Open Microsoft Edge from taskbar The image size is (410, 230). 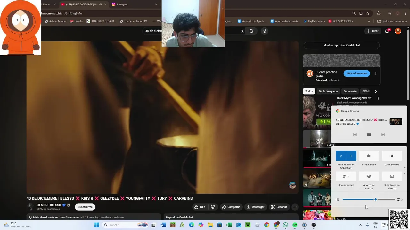(192, 225)
